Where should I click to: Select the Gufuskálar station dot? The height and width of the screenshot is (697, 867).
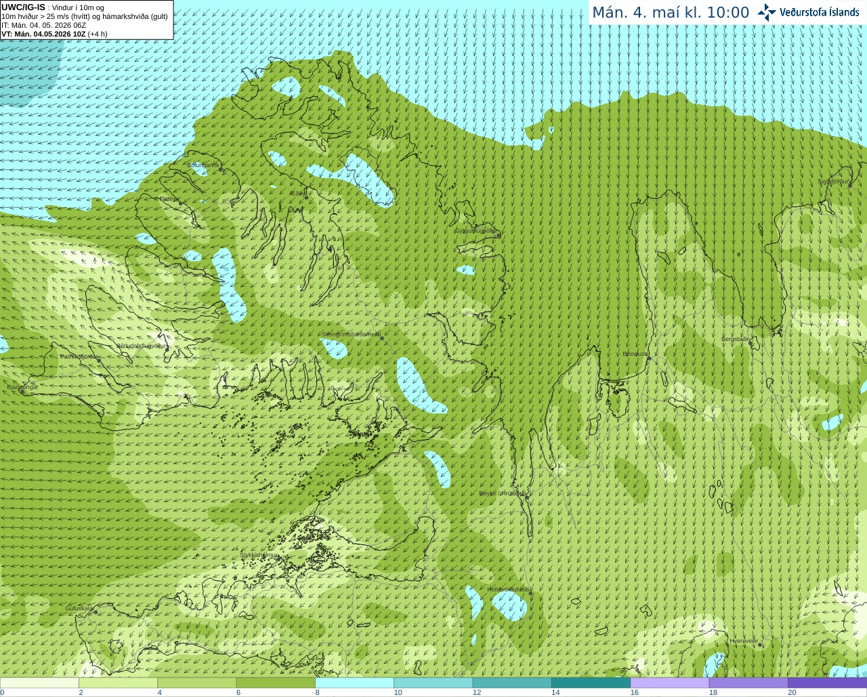click(x=96, y=612)
